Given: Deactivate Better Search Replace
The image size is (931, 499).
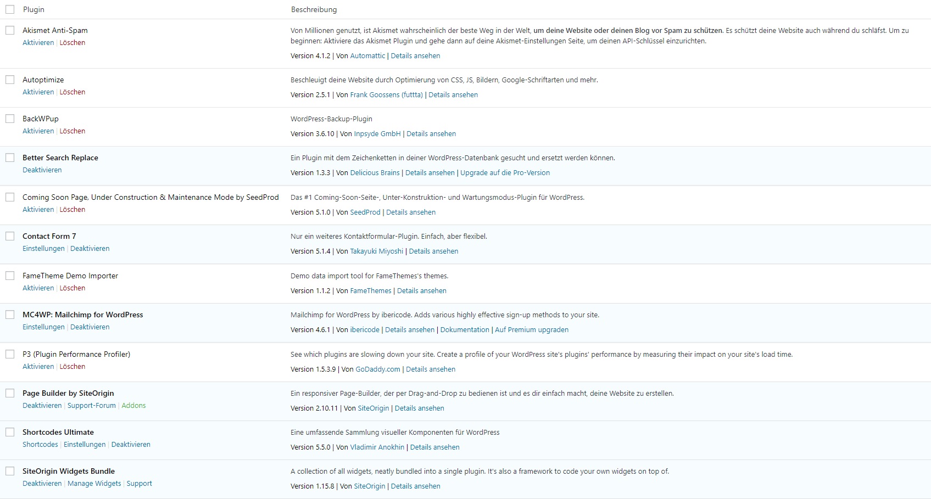Looking at the screenshot, I should pos(42,170).
